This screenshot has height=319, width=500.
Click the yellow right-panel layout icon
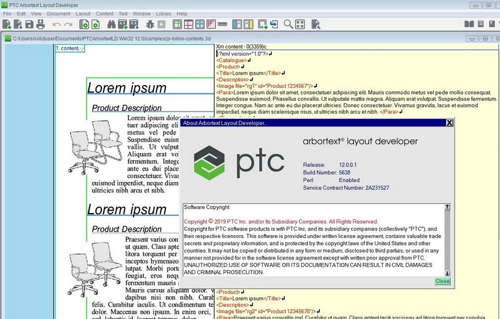248,24
